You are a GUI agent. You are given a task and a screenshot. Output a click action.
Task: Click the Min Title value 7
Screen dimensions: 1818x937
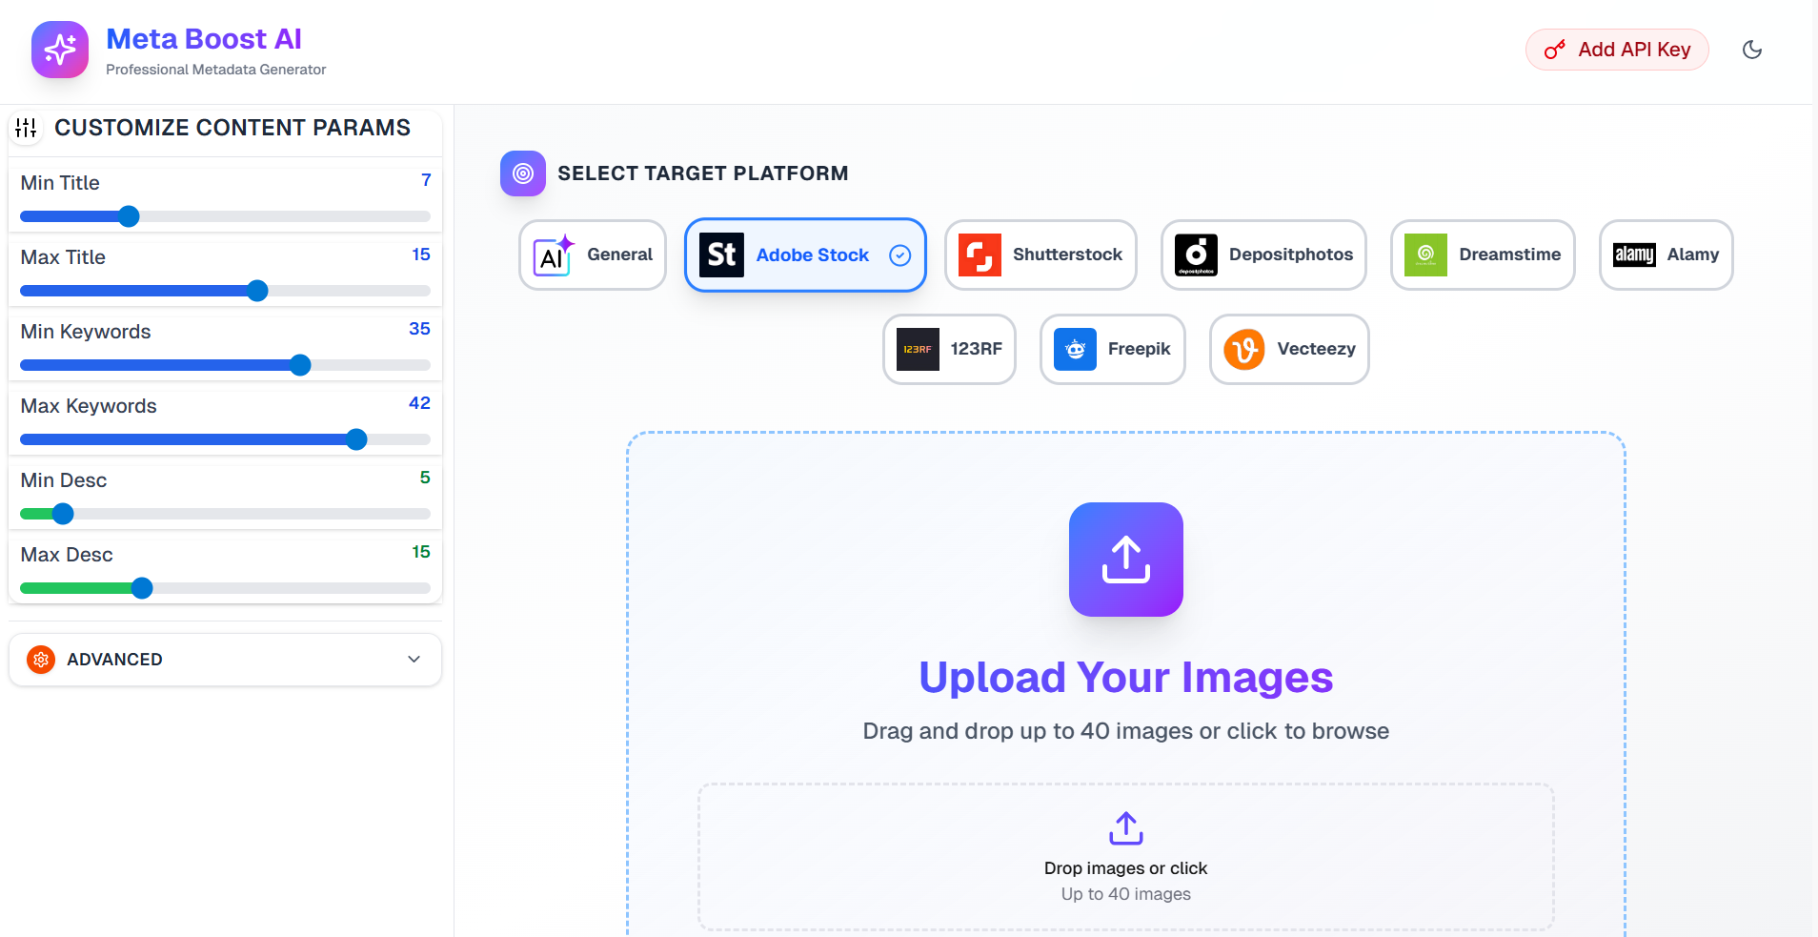coord(426,180)
